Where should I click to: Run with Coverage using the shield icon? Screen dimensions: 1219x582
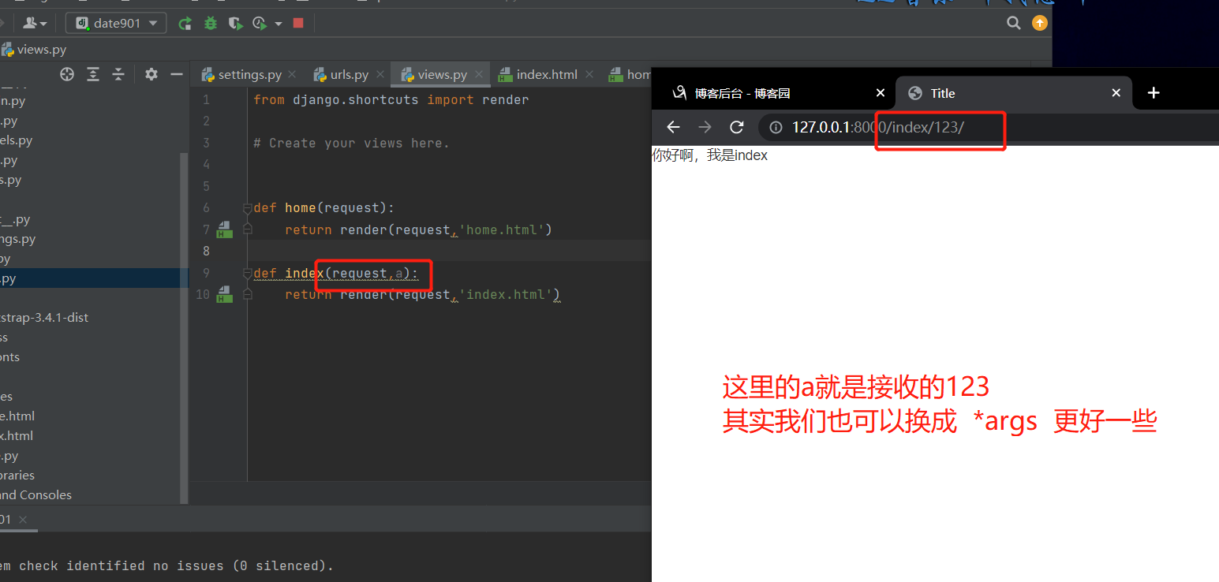235,24
